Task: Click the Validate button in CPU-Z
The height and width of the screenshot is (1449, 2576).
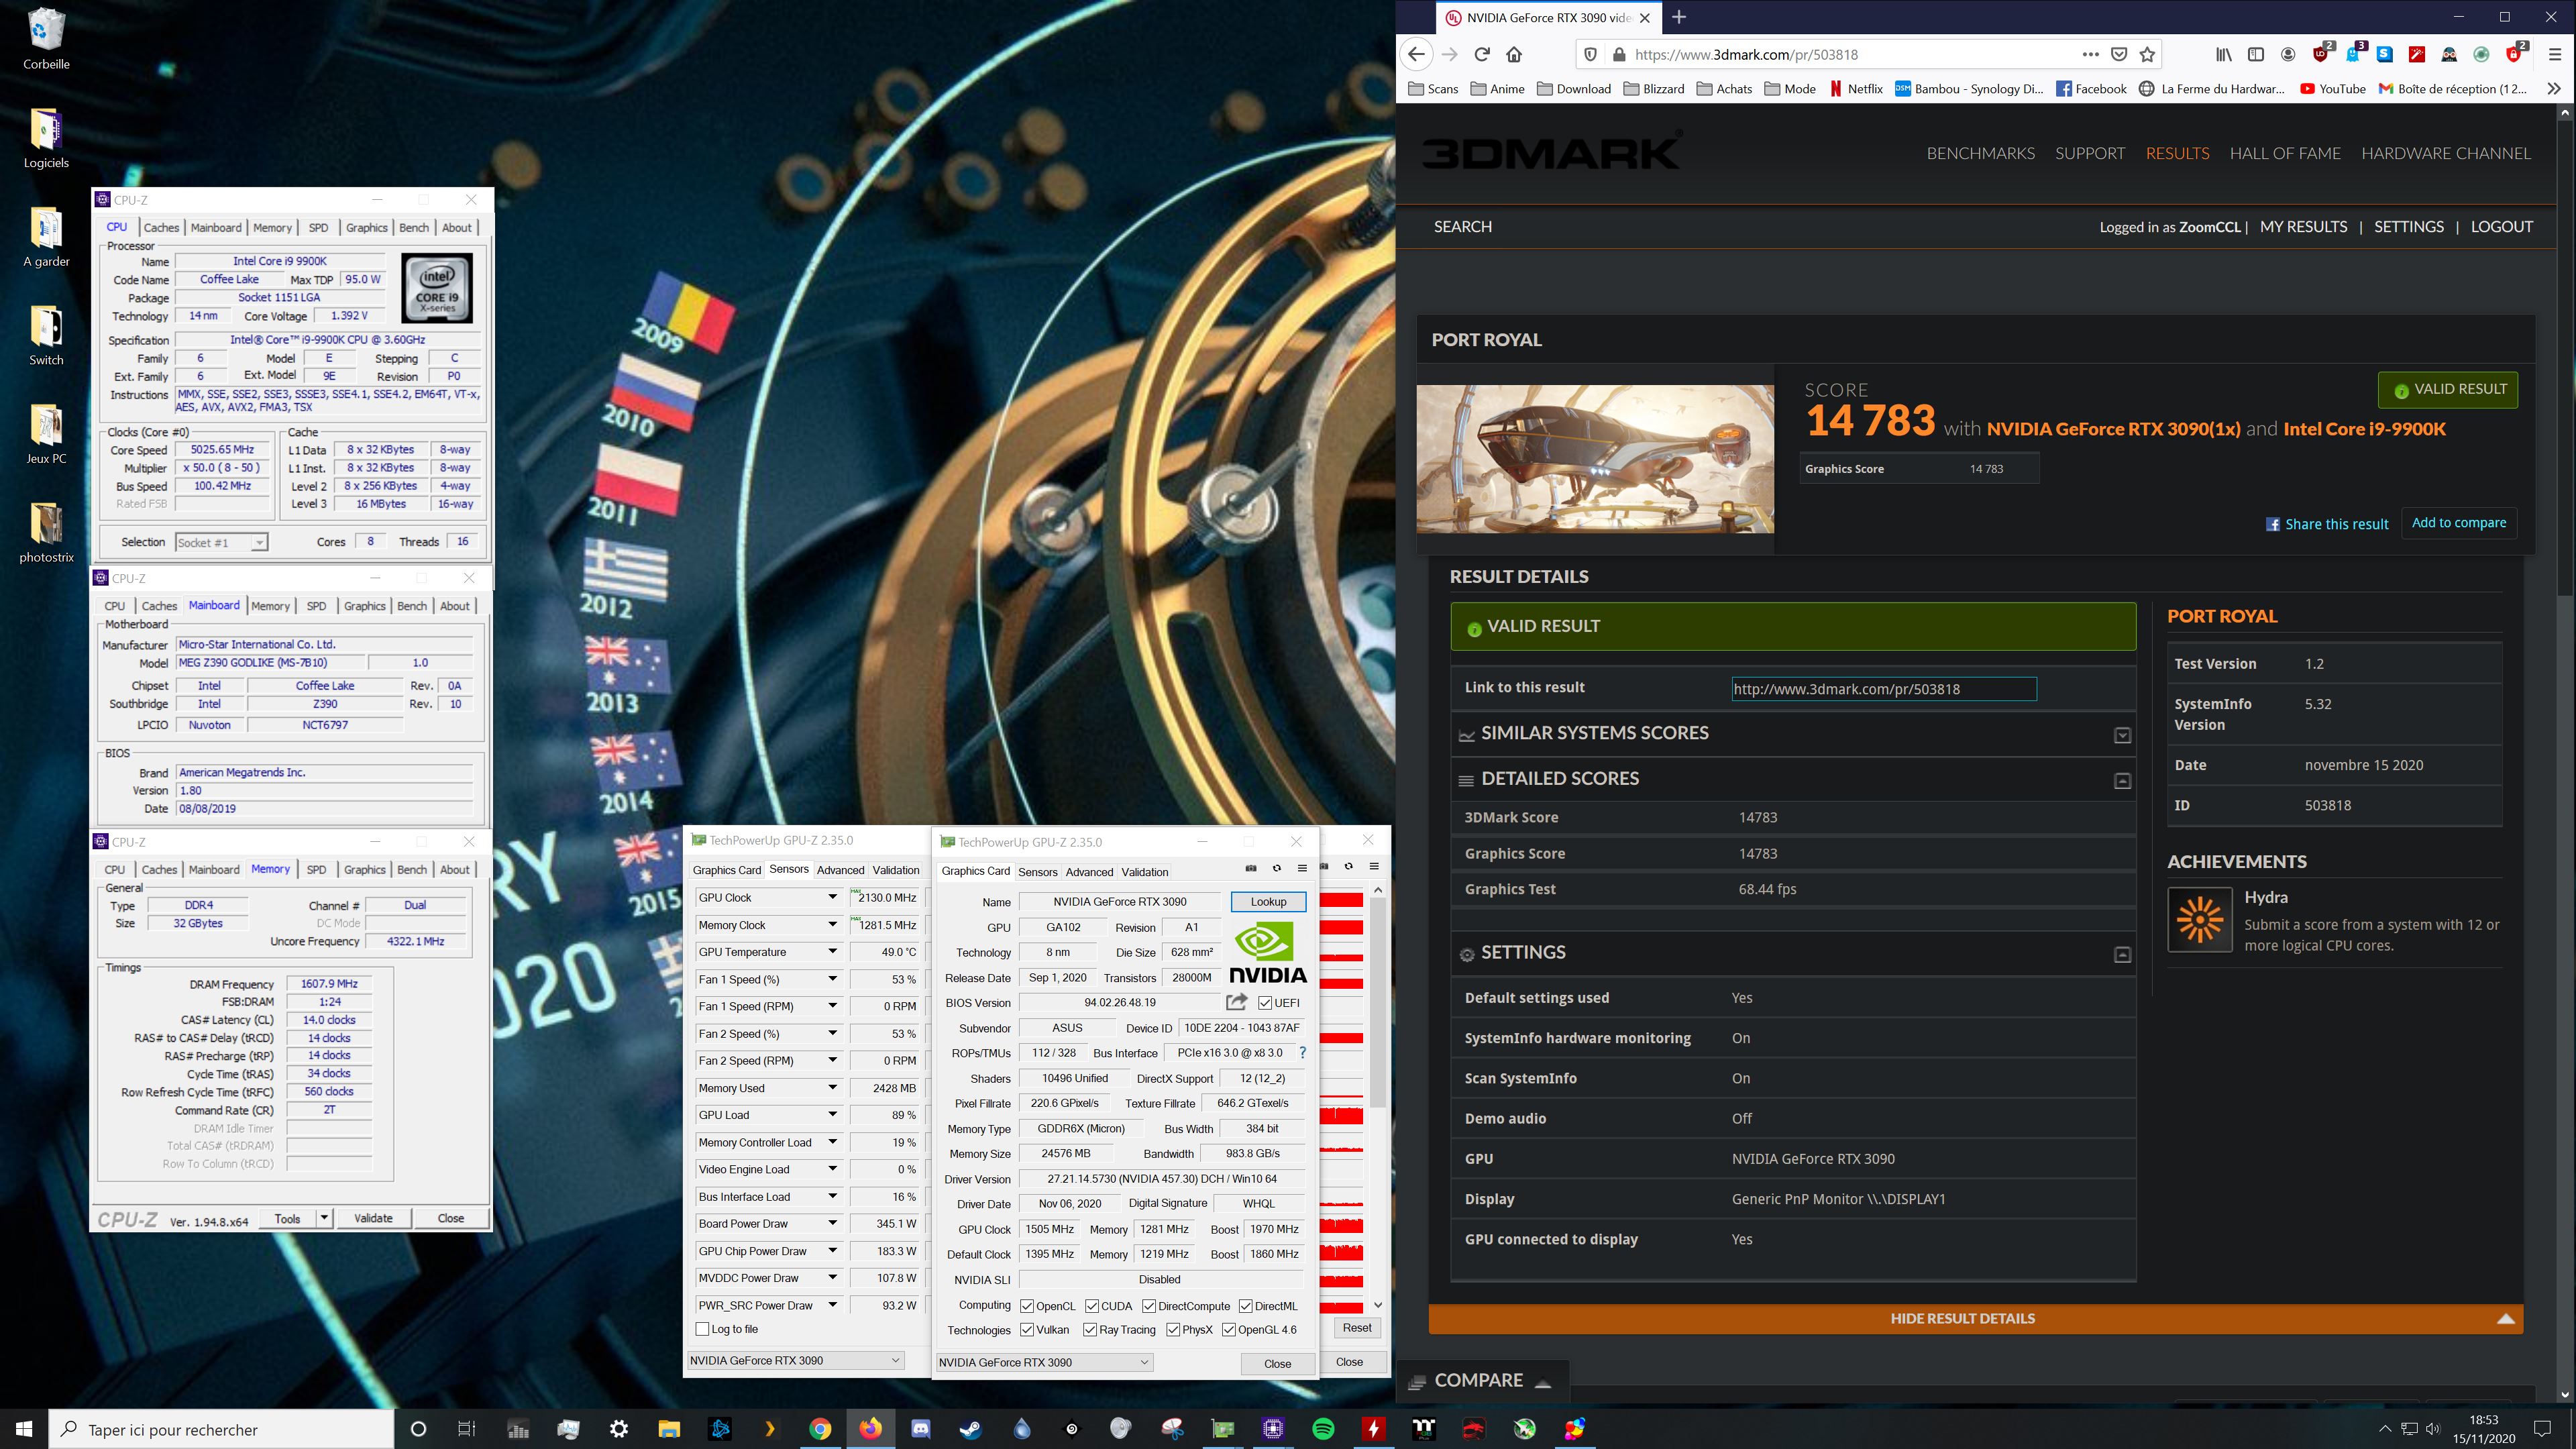Action: click(x=373, y=1218)
